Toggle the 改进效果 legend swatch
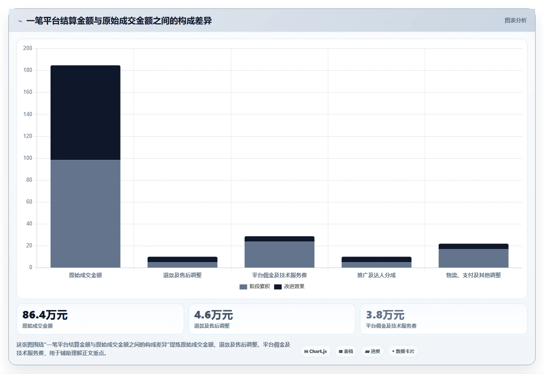The width and height of the screenshot is (544, 374). pos(278,287)
